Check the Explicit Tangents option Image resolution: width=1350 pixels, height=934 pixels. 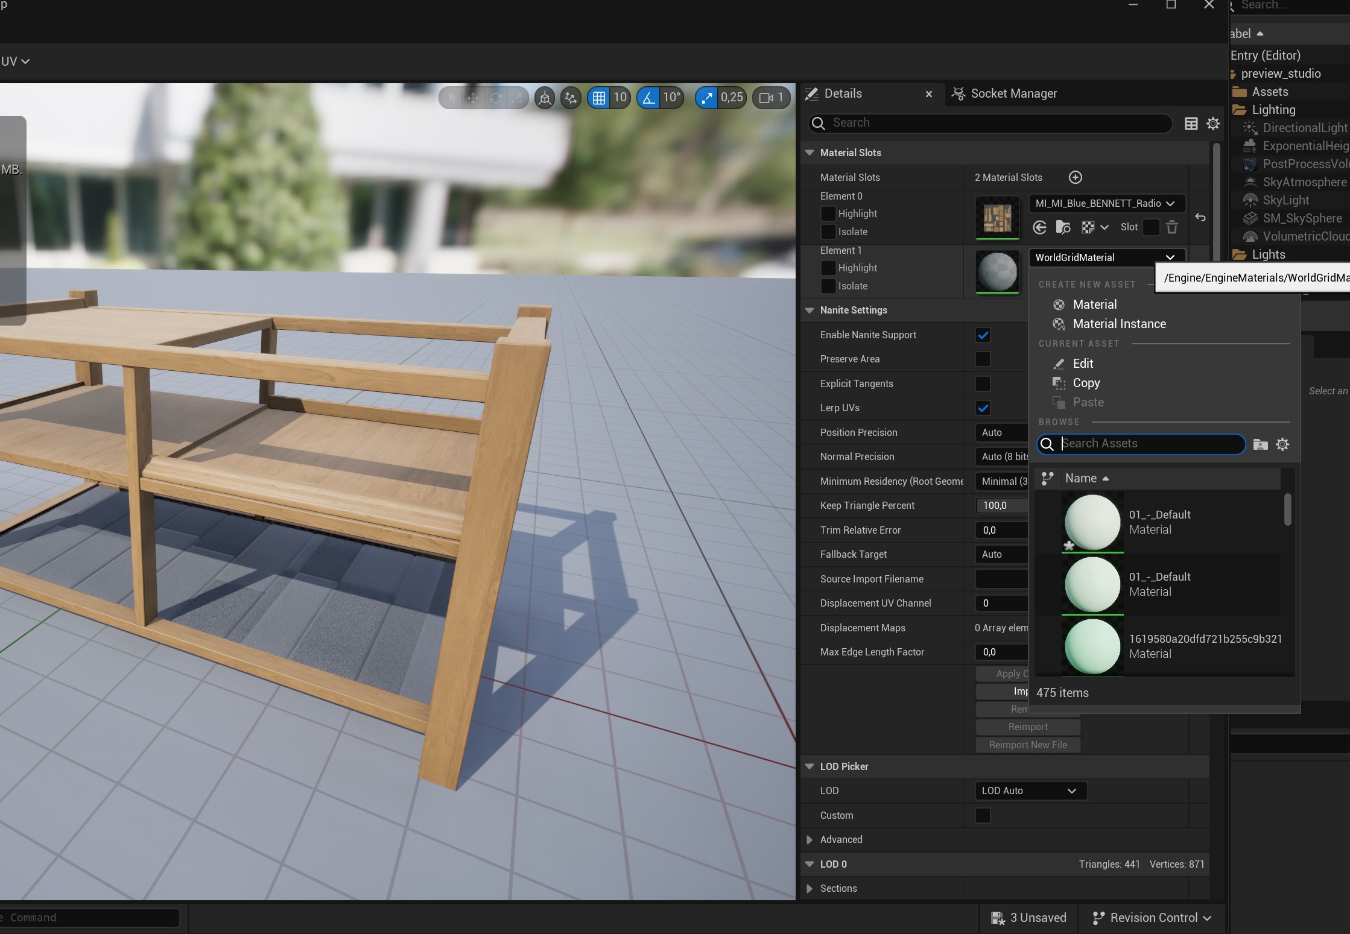[x=983, y=383]
